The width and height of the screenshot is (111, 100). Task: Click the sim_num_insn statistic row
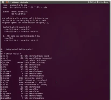[x=25, y=56]
